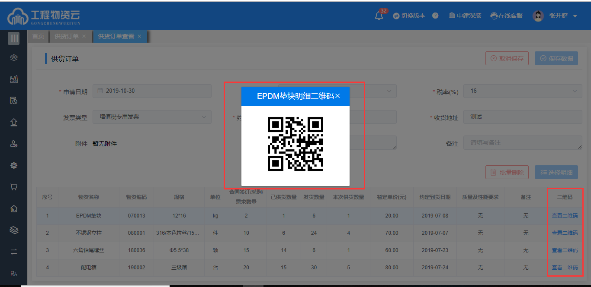Click the 备注 text area
Image resolution: width=591 pixels, height=287 pixels.
(x=523, y=143)
